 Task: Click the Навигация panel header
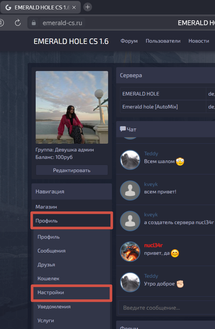(x=72, y=191)
